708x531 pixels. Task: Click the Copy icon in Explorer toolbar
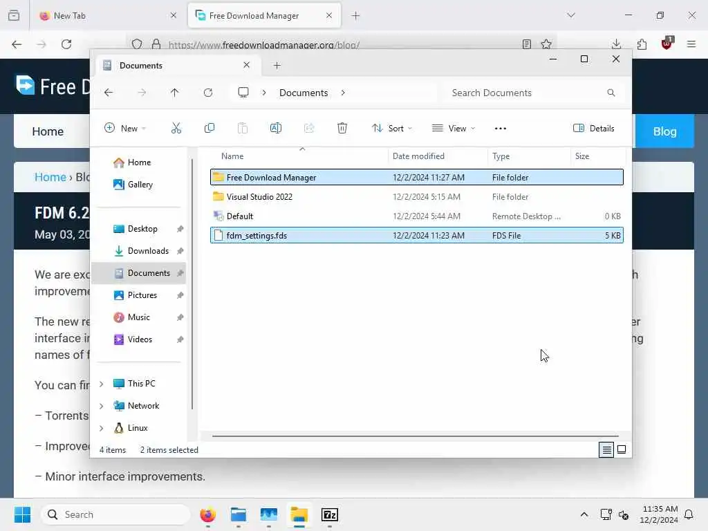209,128
